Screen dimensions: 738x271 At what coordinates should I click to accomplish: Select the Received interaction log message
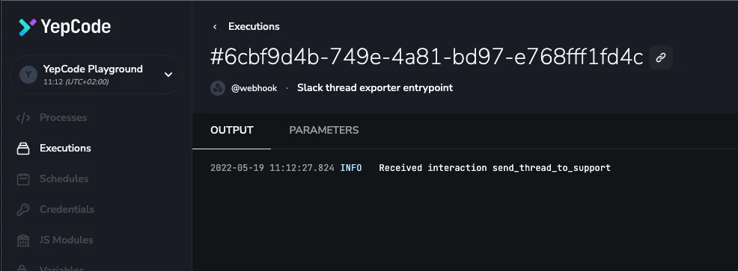click(495, 168)
